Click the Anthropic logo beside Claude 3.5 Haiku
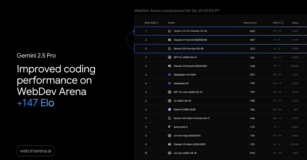Image resolution: width=307 pixels, height=160 pixels. [169, 144]
